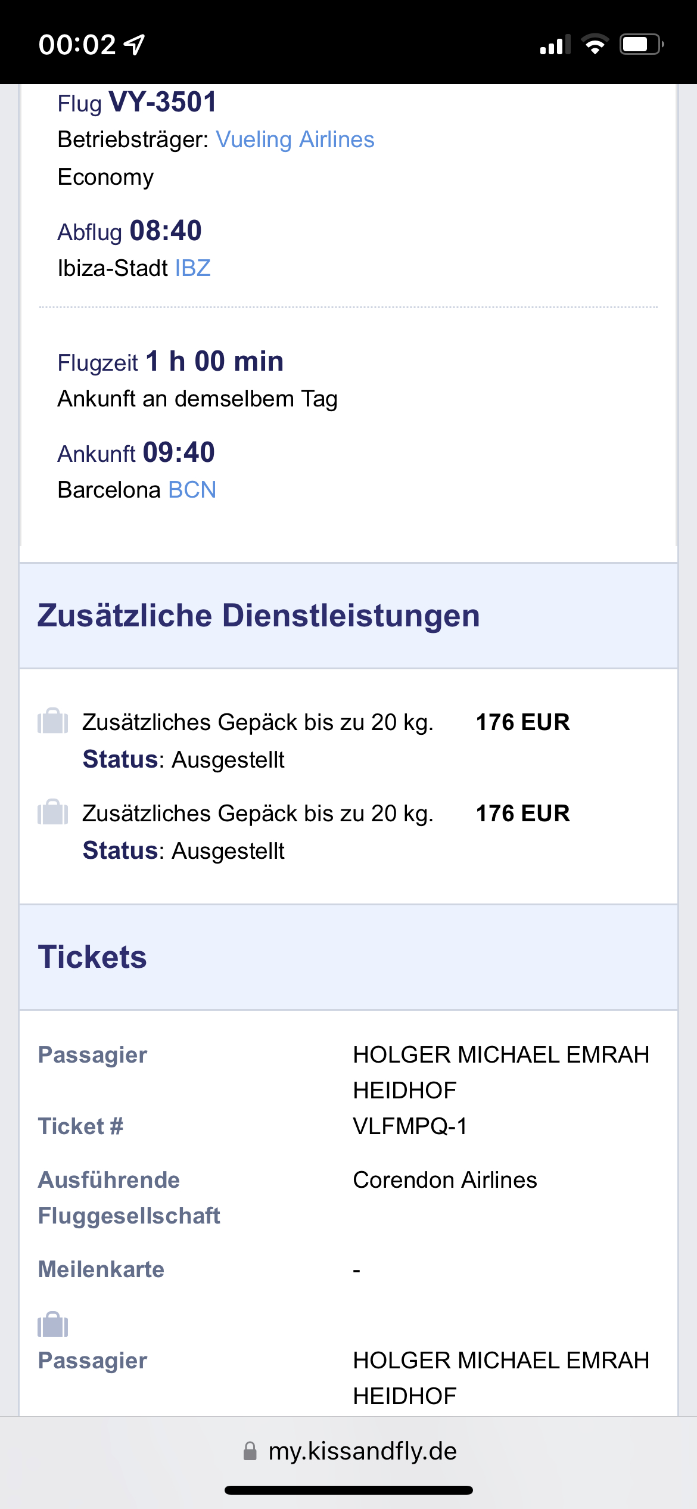
Task: Tap the Wi-Fi status icon
Action: (595, 45)
